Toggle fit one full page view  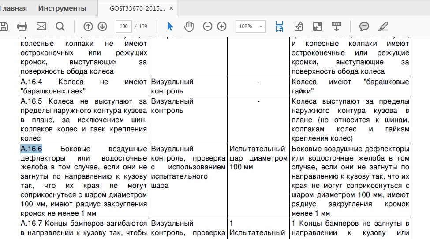tap(299, 26)
